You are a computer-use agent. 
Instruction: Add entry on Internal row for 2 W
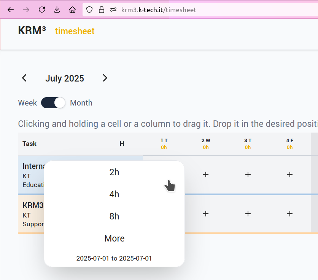click(x=206, y=174)
